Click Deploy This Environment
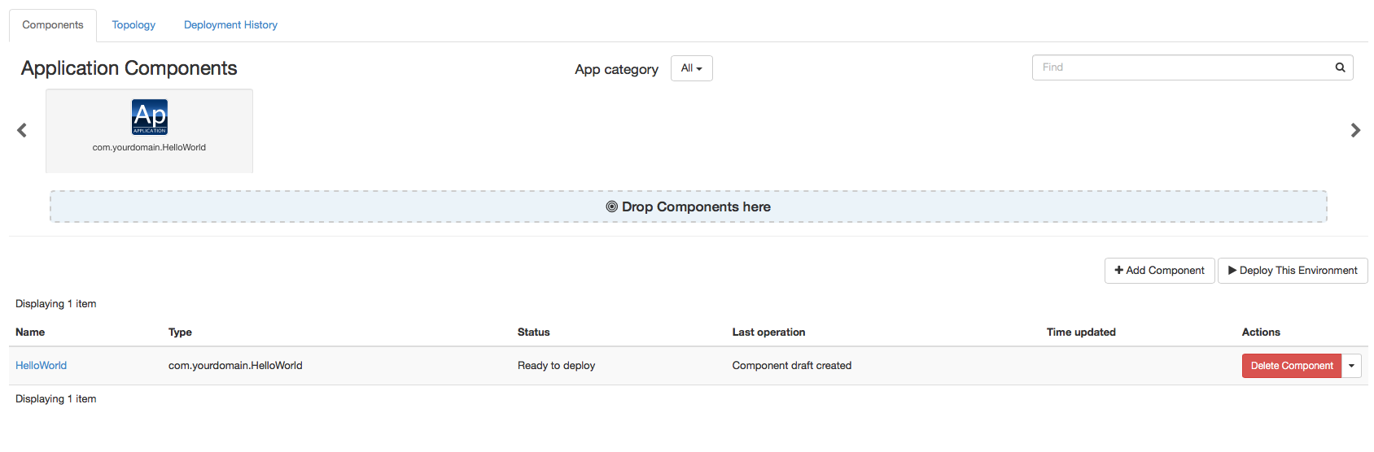The width and height of the screenshot is (1374, 452). 1292,271
